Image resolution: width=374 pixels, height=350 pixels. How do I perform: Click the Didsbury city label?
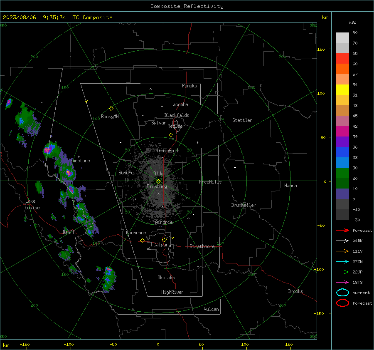[x=157, y=186]
